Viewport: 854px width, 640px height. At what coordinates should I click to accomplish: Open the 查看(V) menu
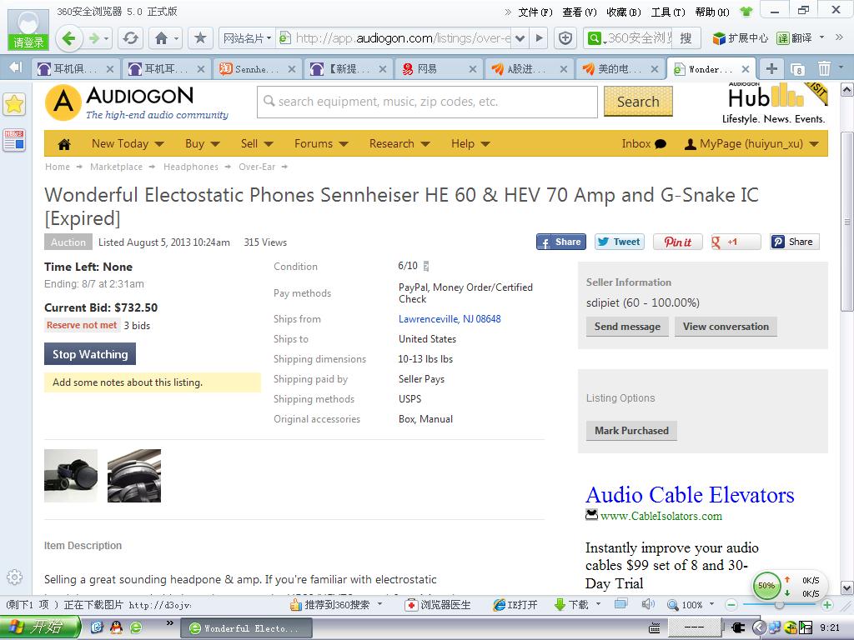pyautogui.click(x=580, y=12)
